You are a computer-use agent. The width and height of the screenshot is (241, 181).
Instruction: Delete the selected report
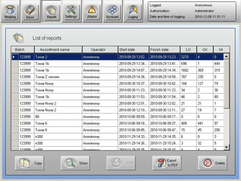click(212, 163)
